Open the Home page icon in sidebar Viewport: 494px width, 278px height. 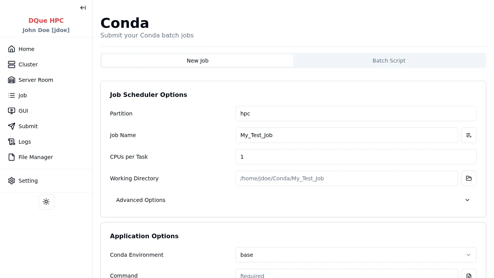pos(12,49)
